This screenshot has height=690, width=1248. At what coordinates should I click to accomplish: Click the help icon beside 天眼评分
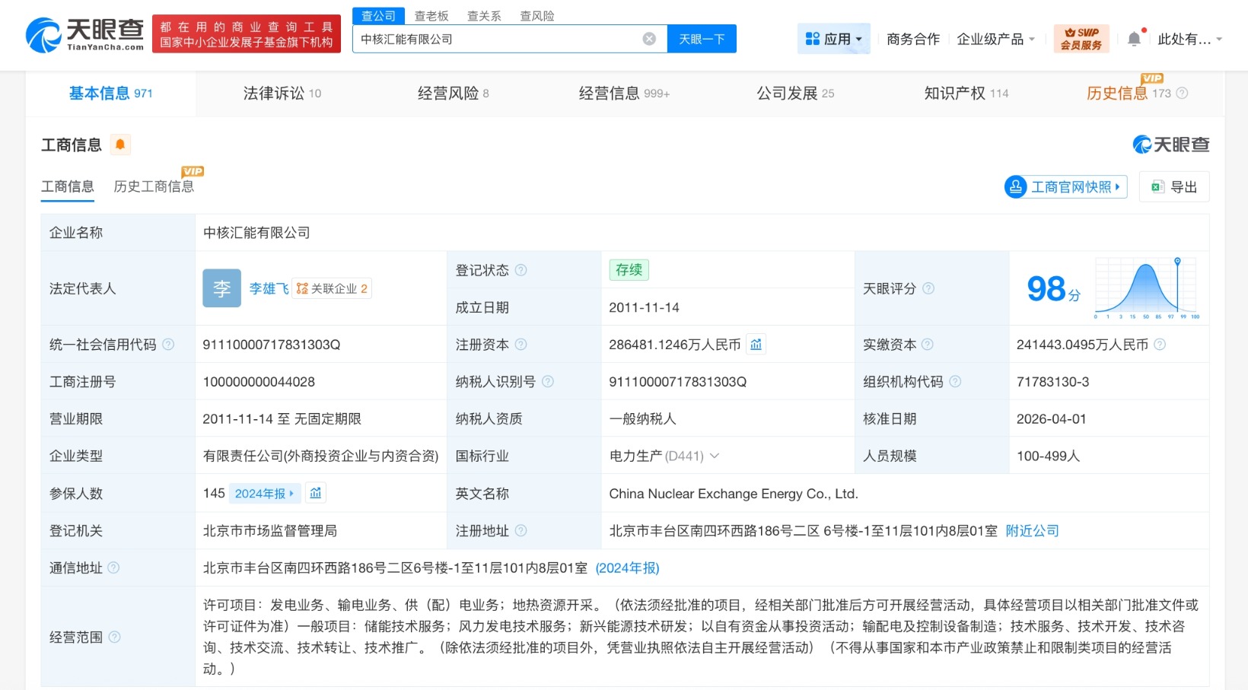pos(928,288)
